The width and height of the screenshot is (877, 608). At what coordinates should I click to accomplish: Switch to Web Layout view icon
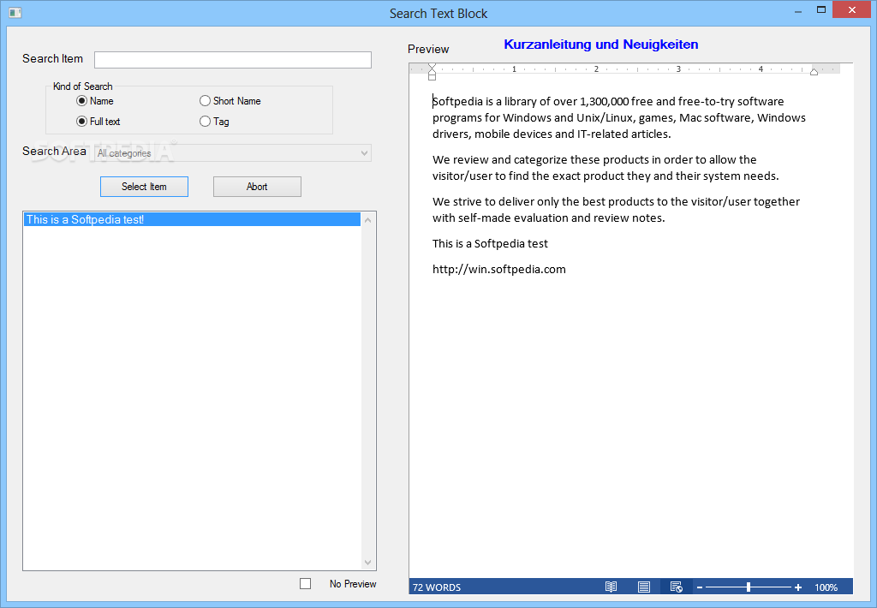click(x=677, y=587)
